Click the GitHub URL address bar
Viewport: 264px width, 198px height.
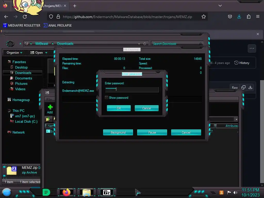pos(127,17)
